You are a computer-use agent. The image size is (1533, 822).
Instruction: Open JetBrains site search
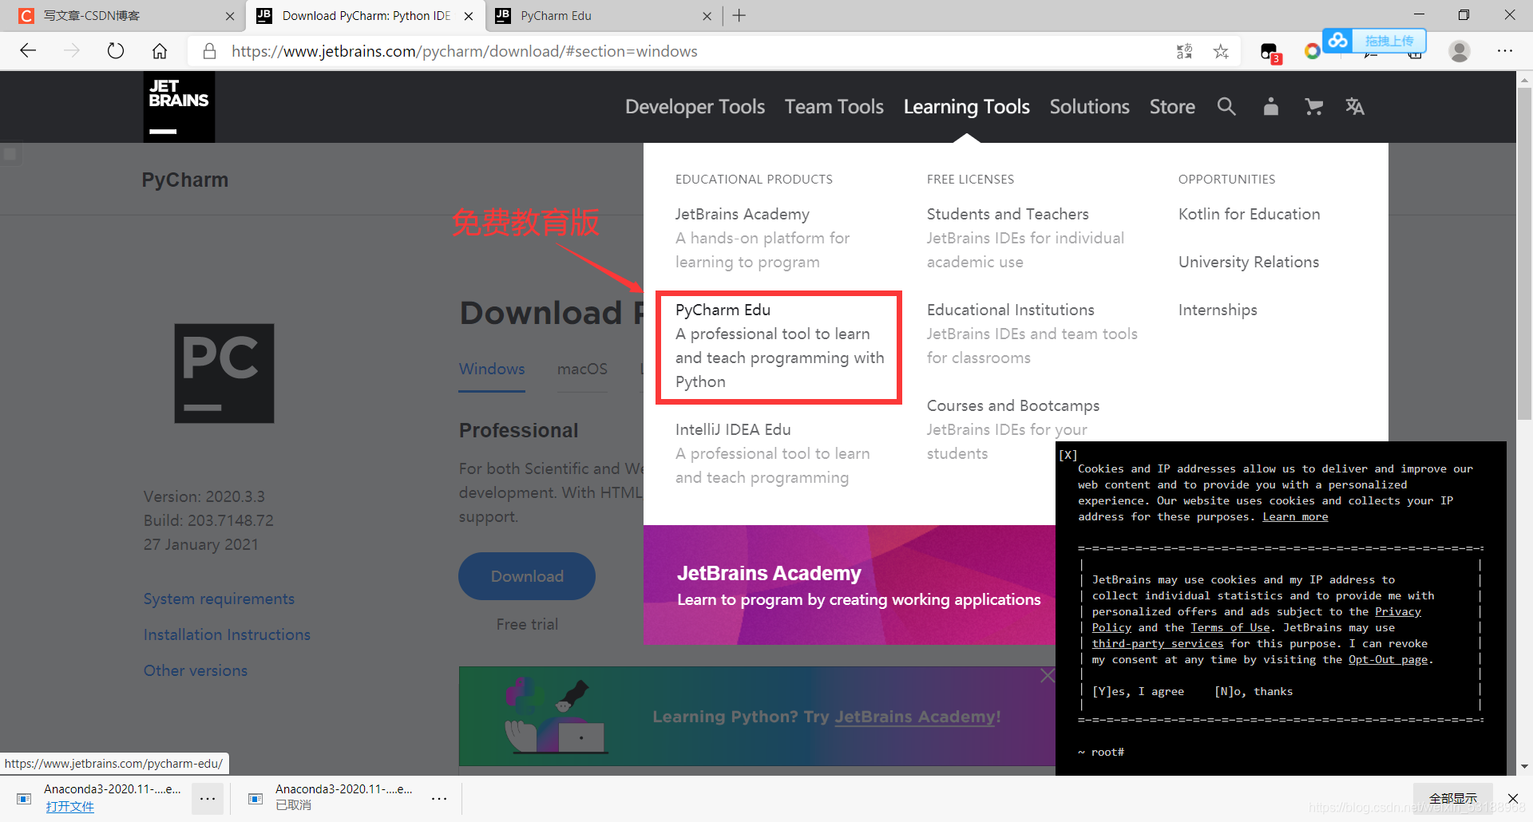[1226, 106]
